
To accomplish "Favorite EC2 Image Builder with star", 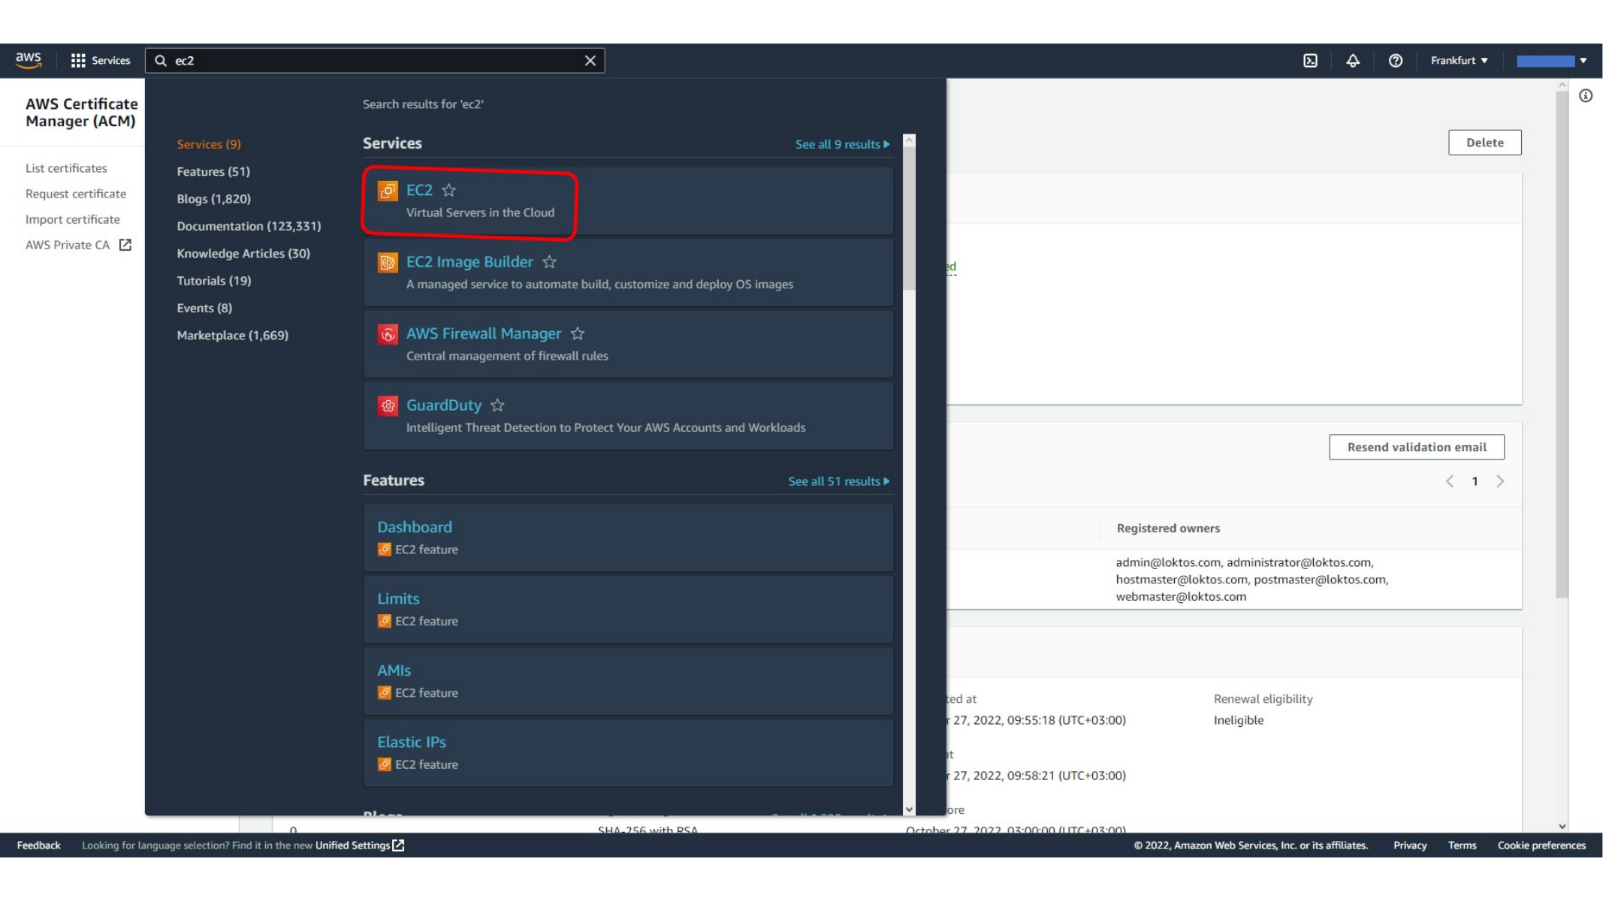I will tap(550, 261).
